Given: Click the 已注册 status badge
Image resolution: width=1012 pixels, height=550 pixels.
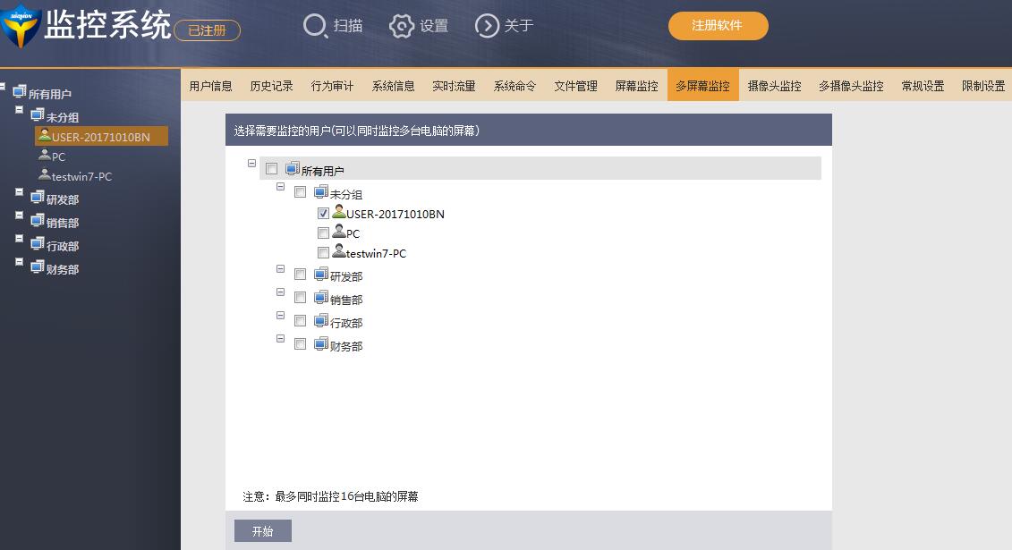Looking at the screenshot, I should [207, 30].
